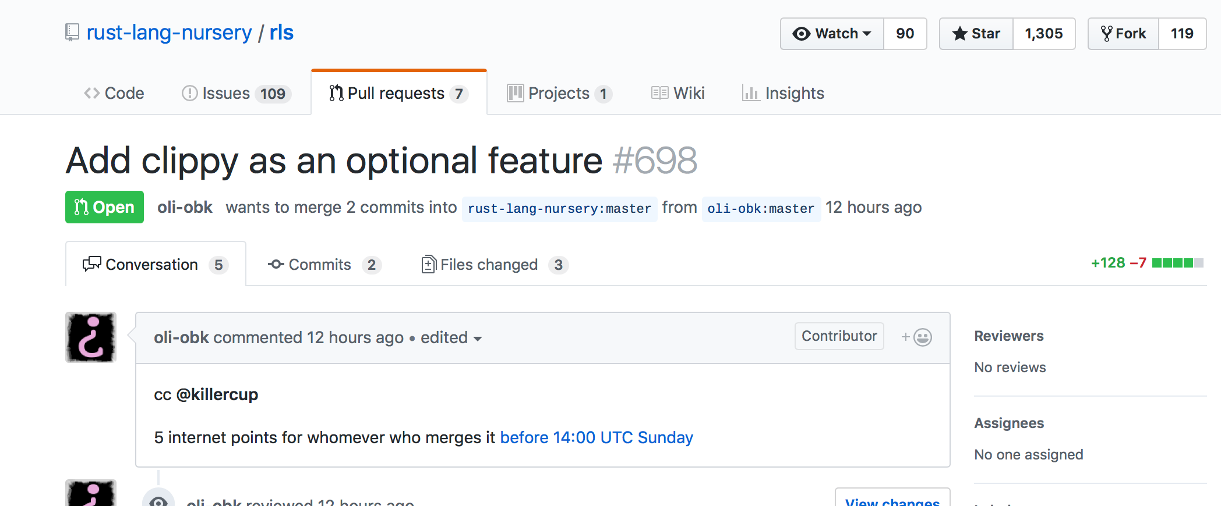Go to the Projects tab
Screen dimensions: 1221x506
point(559,93)
